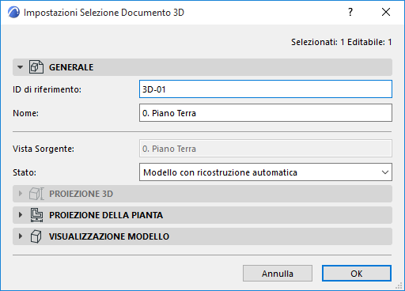Viewport: 405px width, 291px height.
Task: Collapse the GENERALE panel arrow
Action: click(20, 67)
